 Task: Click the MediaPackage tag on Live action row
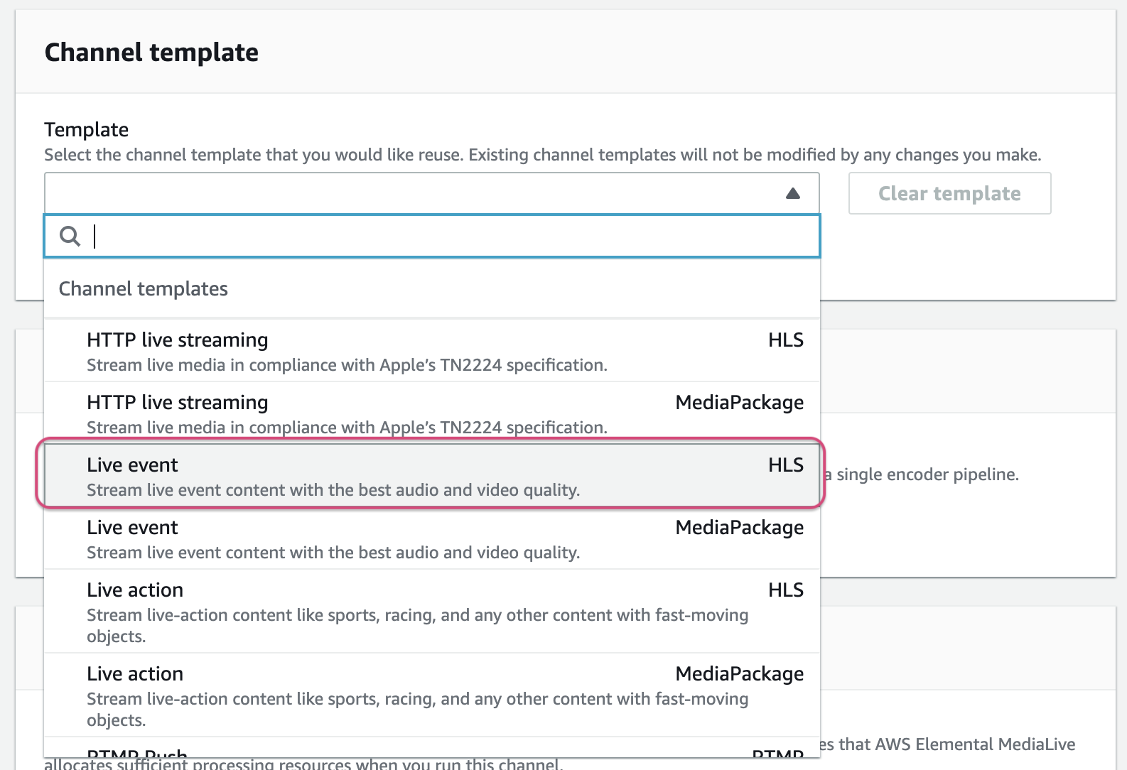(x=739, y=673)
